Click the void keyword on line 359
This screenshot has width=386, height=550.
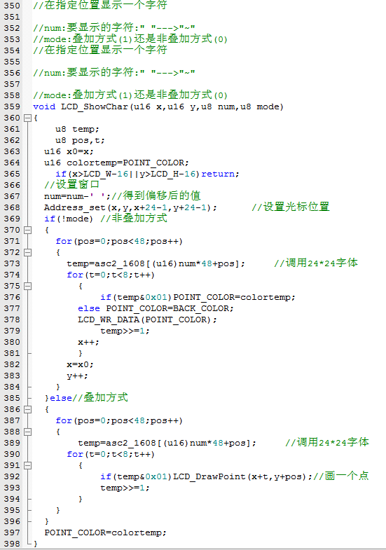click(44, 106)
